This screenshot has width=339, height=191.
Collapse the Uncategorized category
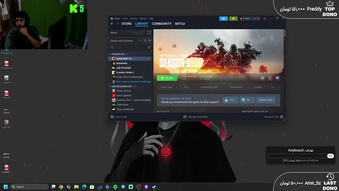[x=110, y=86]
